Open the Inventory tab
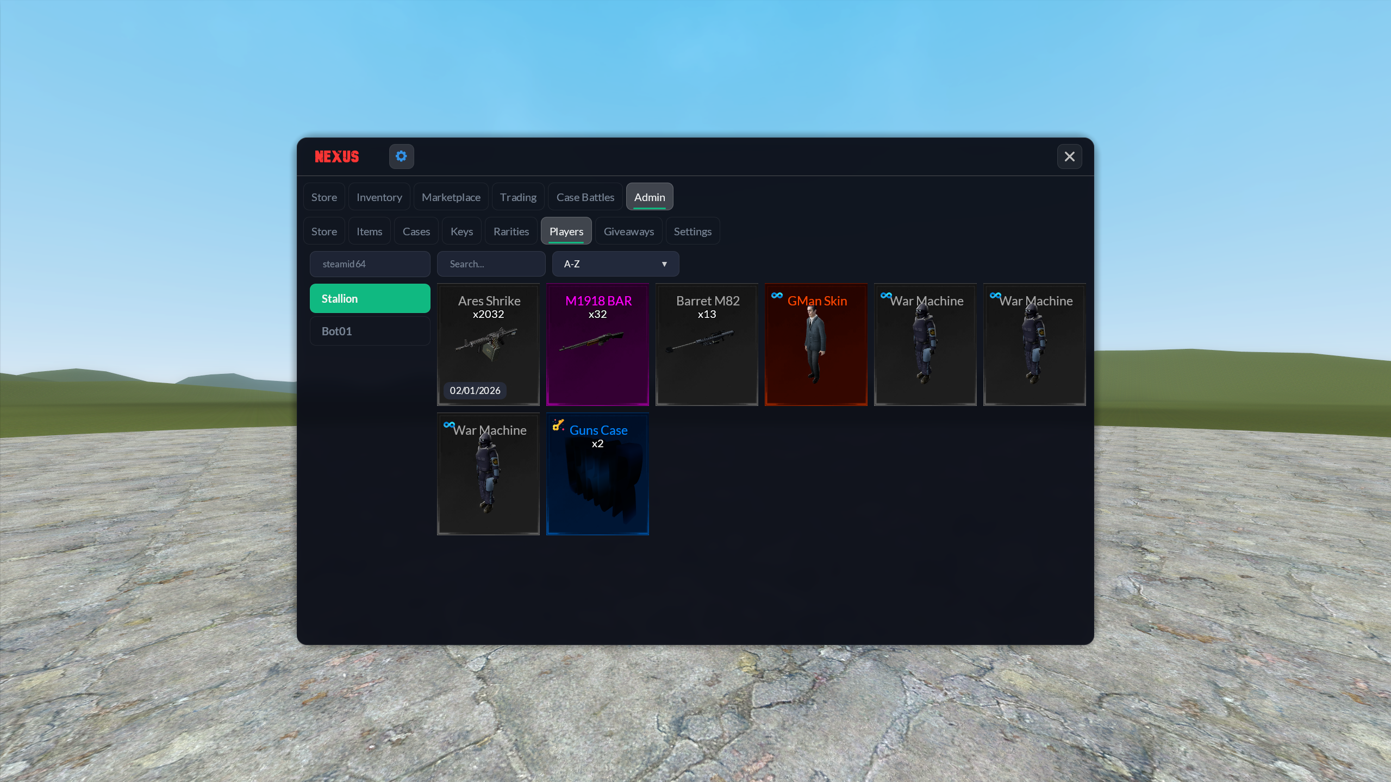1391x782 pixels. click(379, 197)
